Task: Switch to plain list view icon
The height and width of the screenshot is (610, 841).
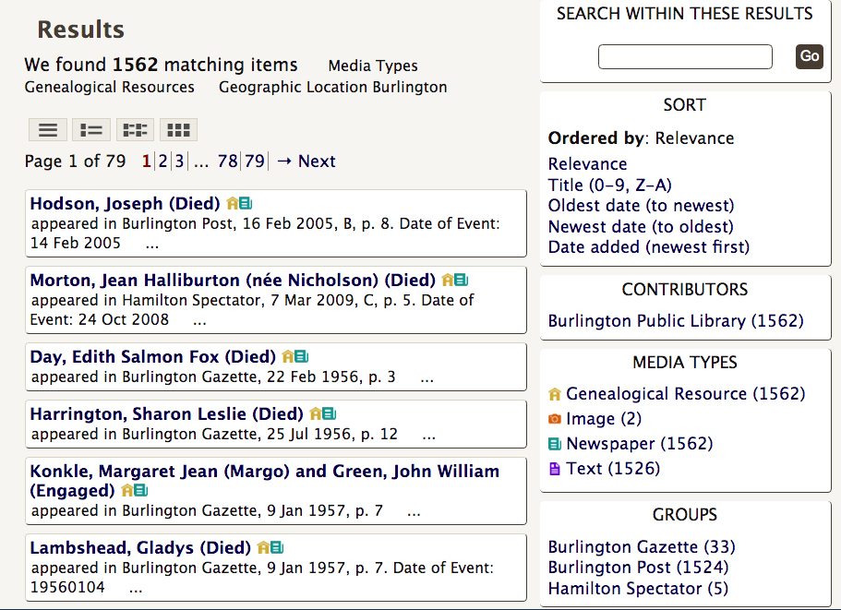Action: coord(48,130)
